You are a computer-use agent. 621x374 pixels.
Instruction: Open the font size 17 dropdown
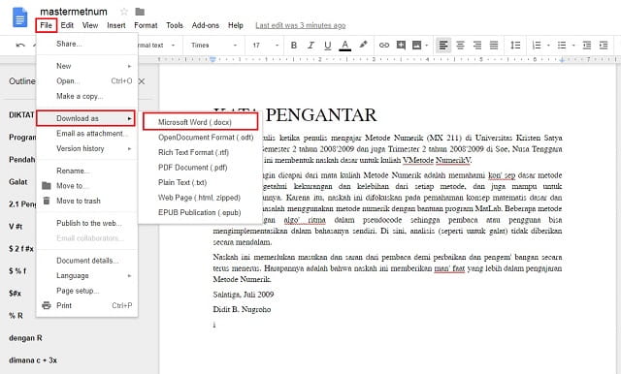point(265,46)
